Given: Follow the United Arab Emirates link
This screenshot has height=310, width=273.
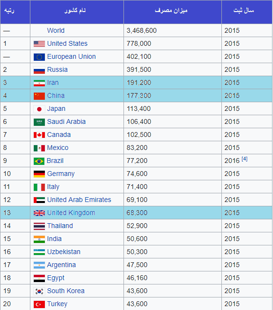Looking at the screenshot, I should pyautogui.click(x=79, y=200).
